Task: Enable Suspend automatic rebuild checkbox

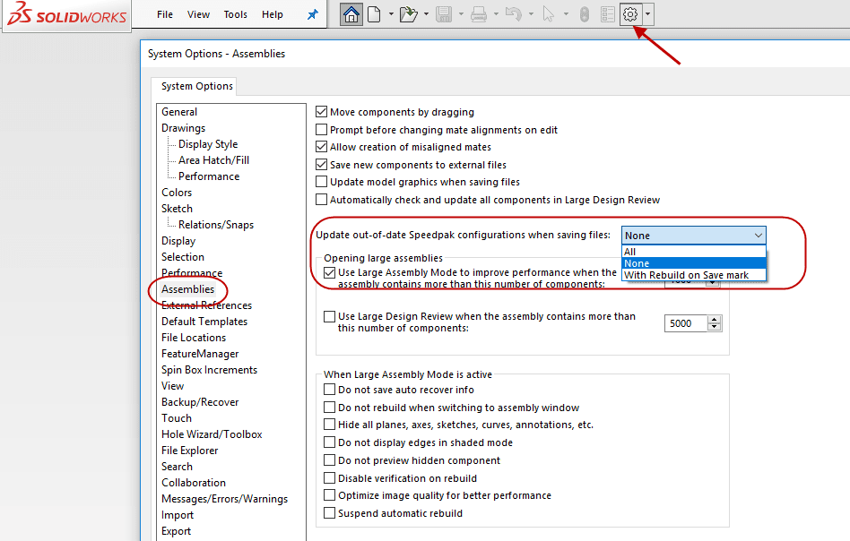Action: pos(329,513)
